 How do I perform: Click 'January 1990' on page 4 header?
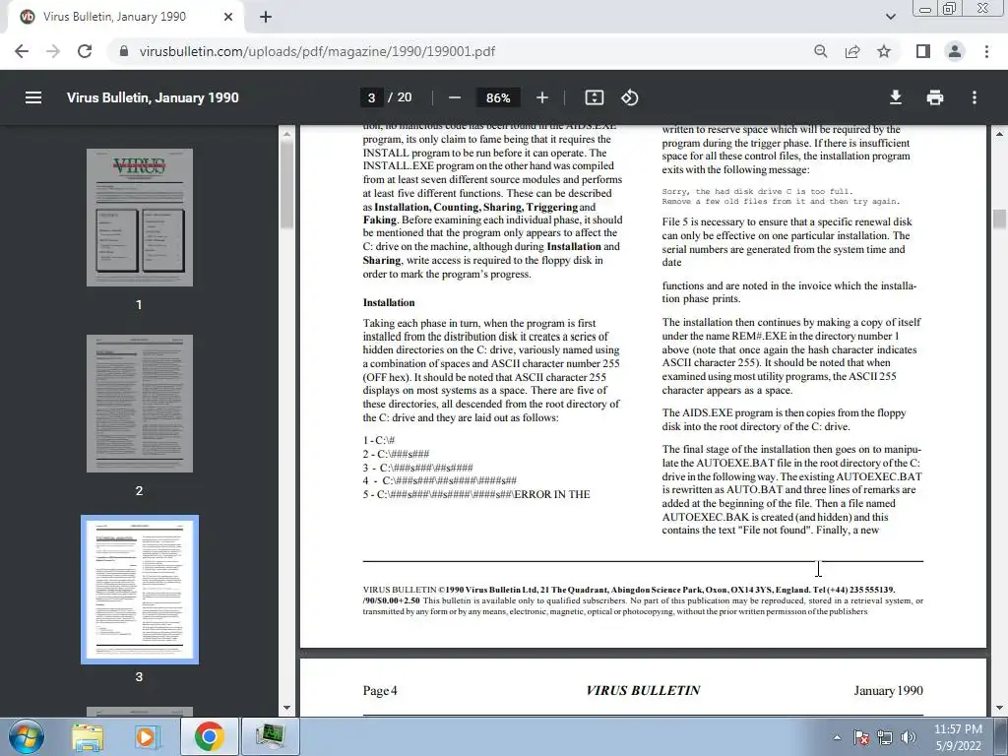[x=888, y=690]
